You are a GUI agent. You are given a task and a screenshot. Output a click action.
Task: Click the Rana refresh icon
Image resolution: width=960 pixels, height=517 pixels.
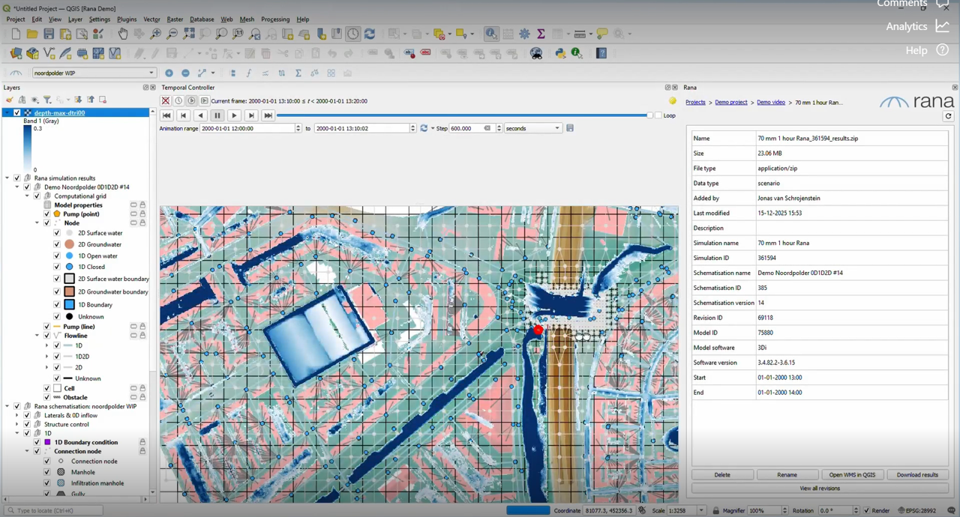tap(948, 116)
